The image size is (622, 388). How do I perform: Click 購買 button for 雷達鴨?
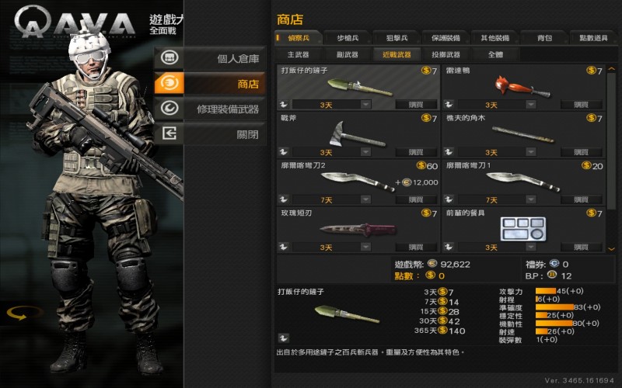(581, 105)
